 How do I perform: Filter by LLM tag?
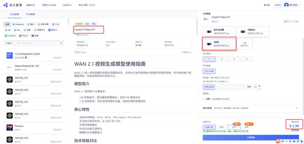[56, 24]
